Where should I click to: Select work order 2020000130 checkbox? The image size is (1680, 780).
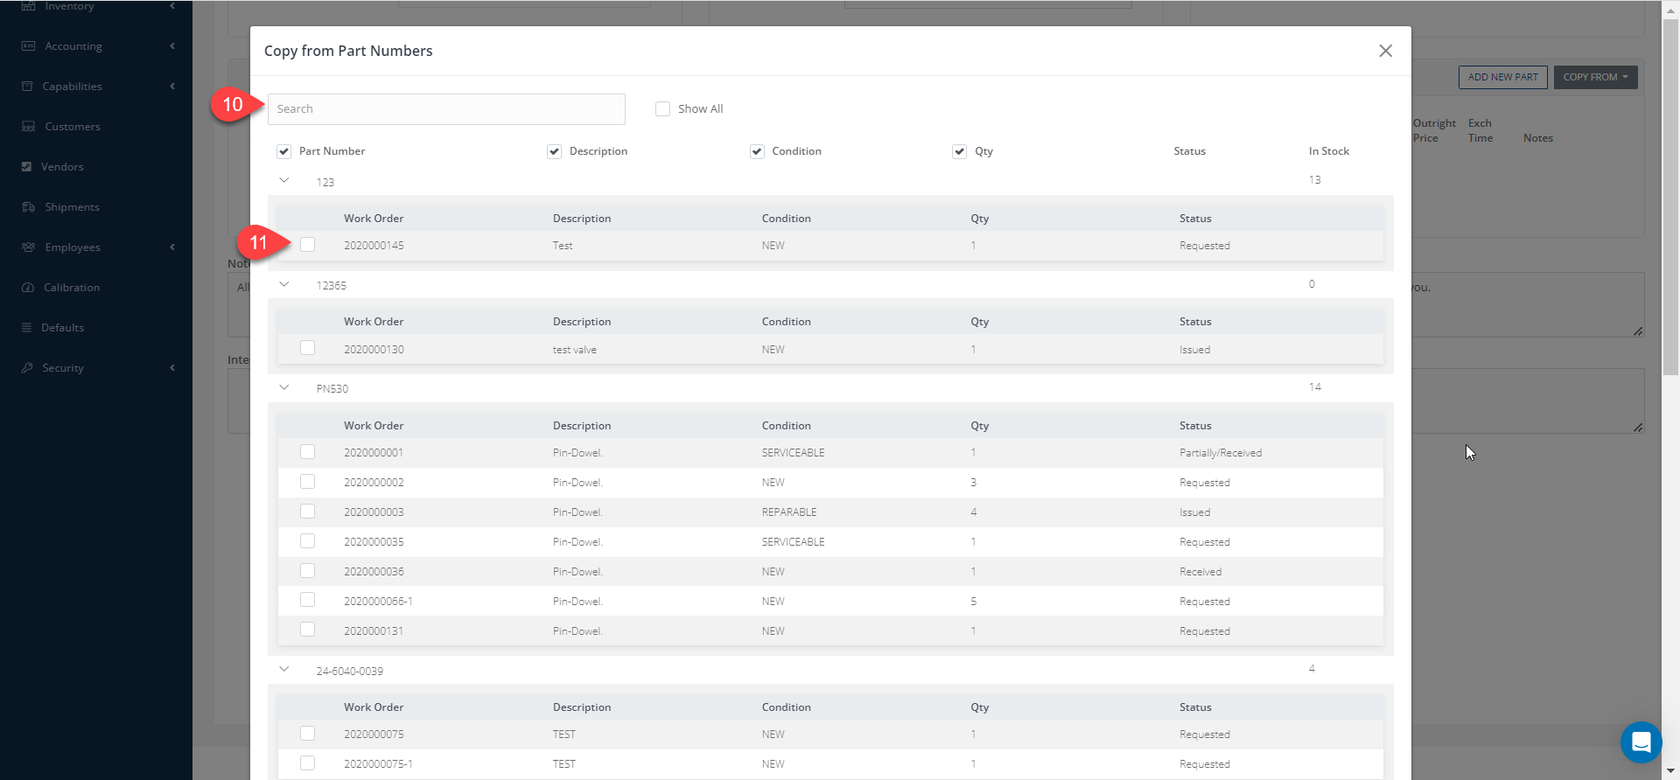[x=307, y=348]
